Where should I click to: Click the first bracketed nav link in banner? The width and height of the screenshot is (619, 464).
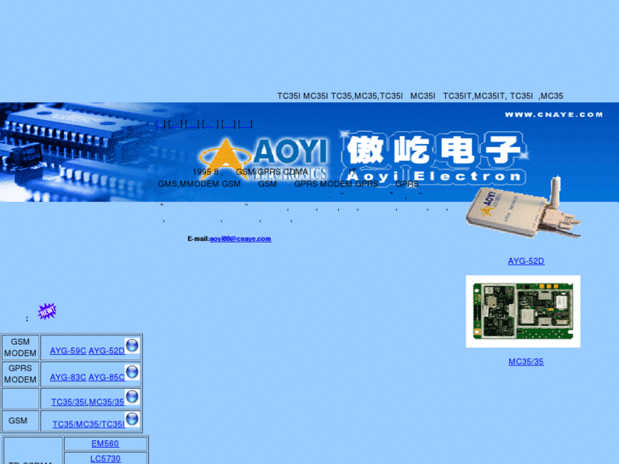(x=161, y=125)
